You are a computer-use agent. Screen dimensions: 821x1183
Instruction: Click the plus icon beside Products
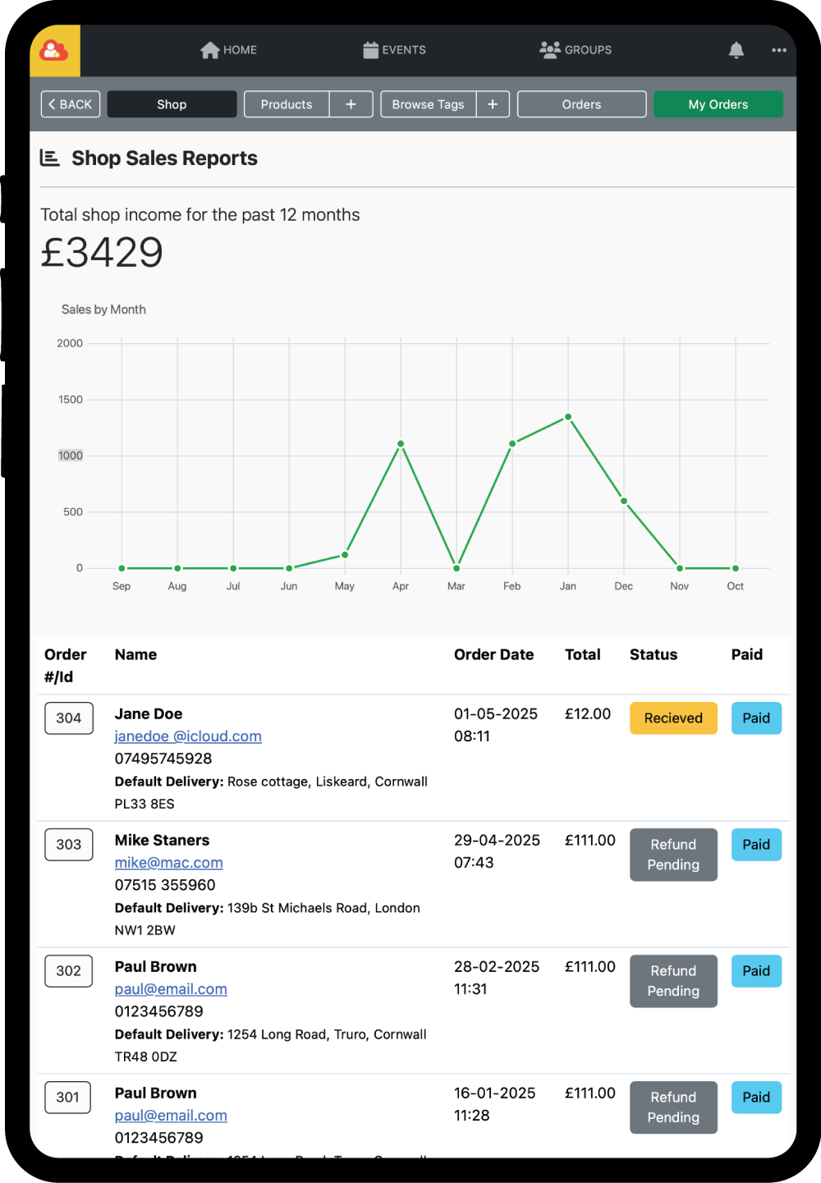pyautogui.click(x=351, y=104)
